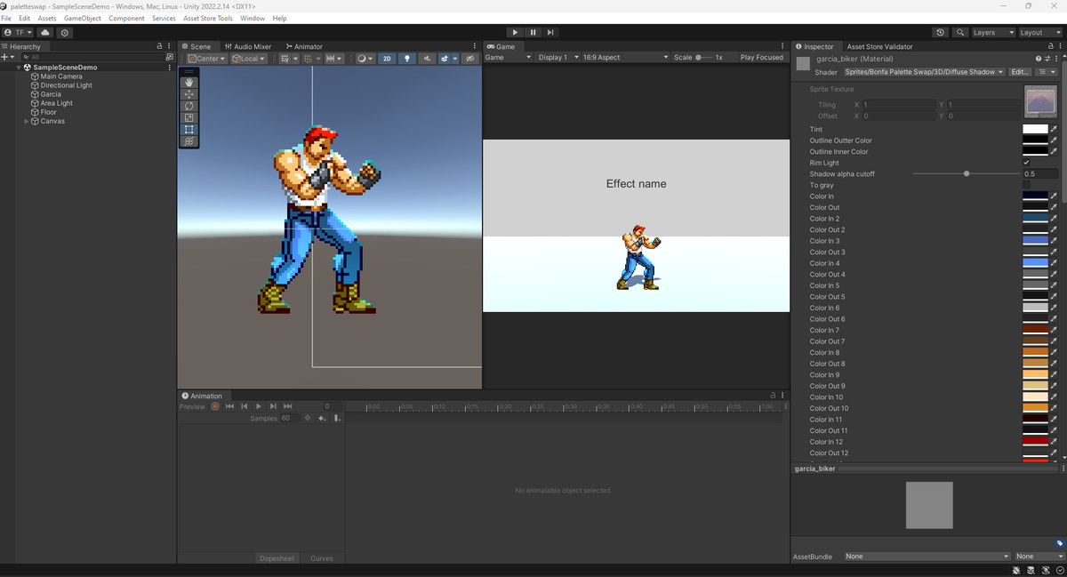
Task: Open Shader selection dropdown
Action: click(x=923, y=72)
